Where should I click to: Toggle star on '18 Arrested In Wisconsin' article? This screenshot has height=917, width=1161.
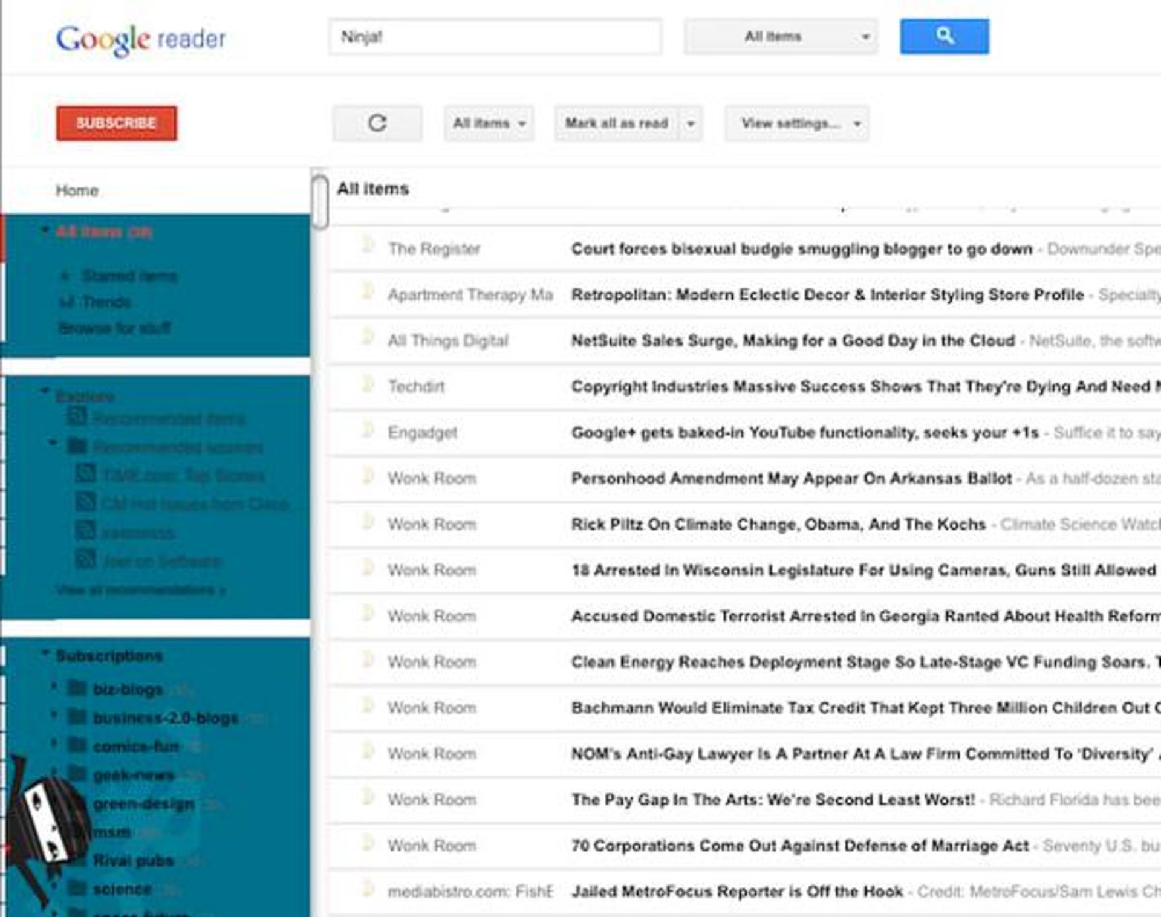click(366, 568)
